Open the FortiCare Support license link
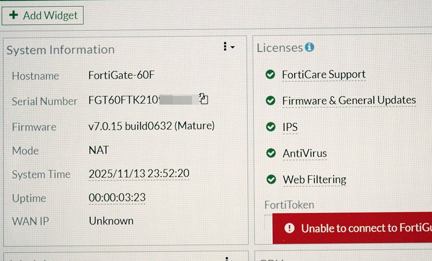The height and width of the screenshot is (261, 432). [x=324, y=74]
